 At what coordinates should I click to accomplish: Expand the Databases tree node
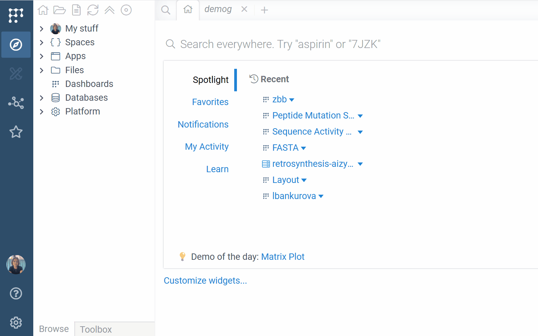[x=42, y=98]
